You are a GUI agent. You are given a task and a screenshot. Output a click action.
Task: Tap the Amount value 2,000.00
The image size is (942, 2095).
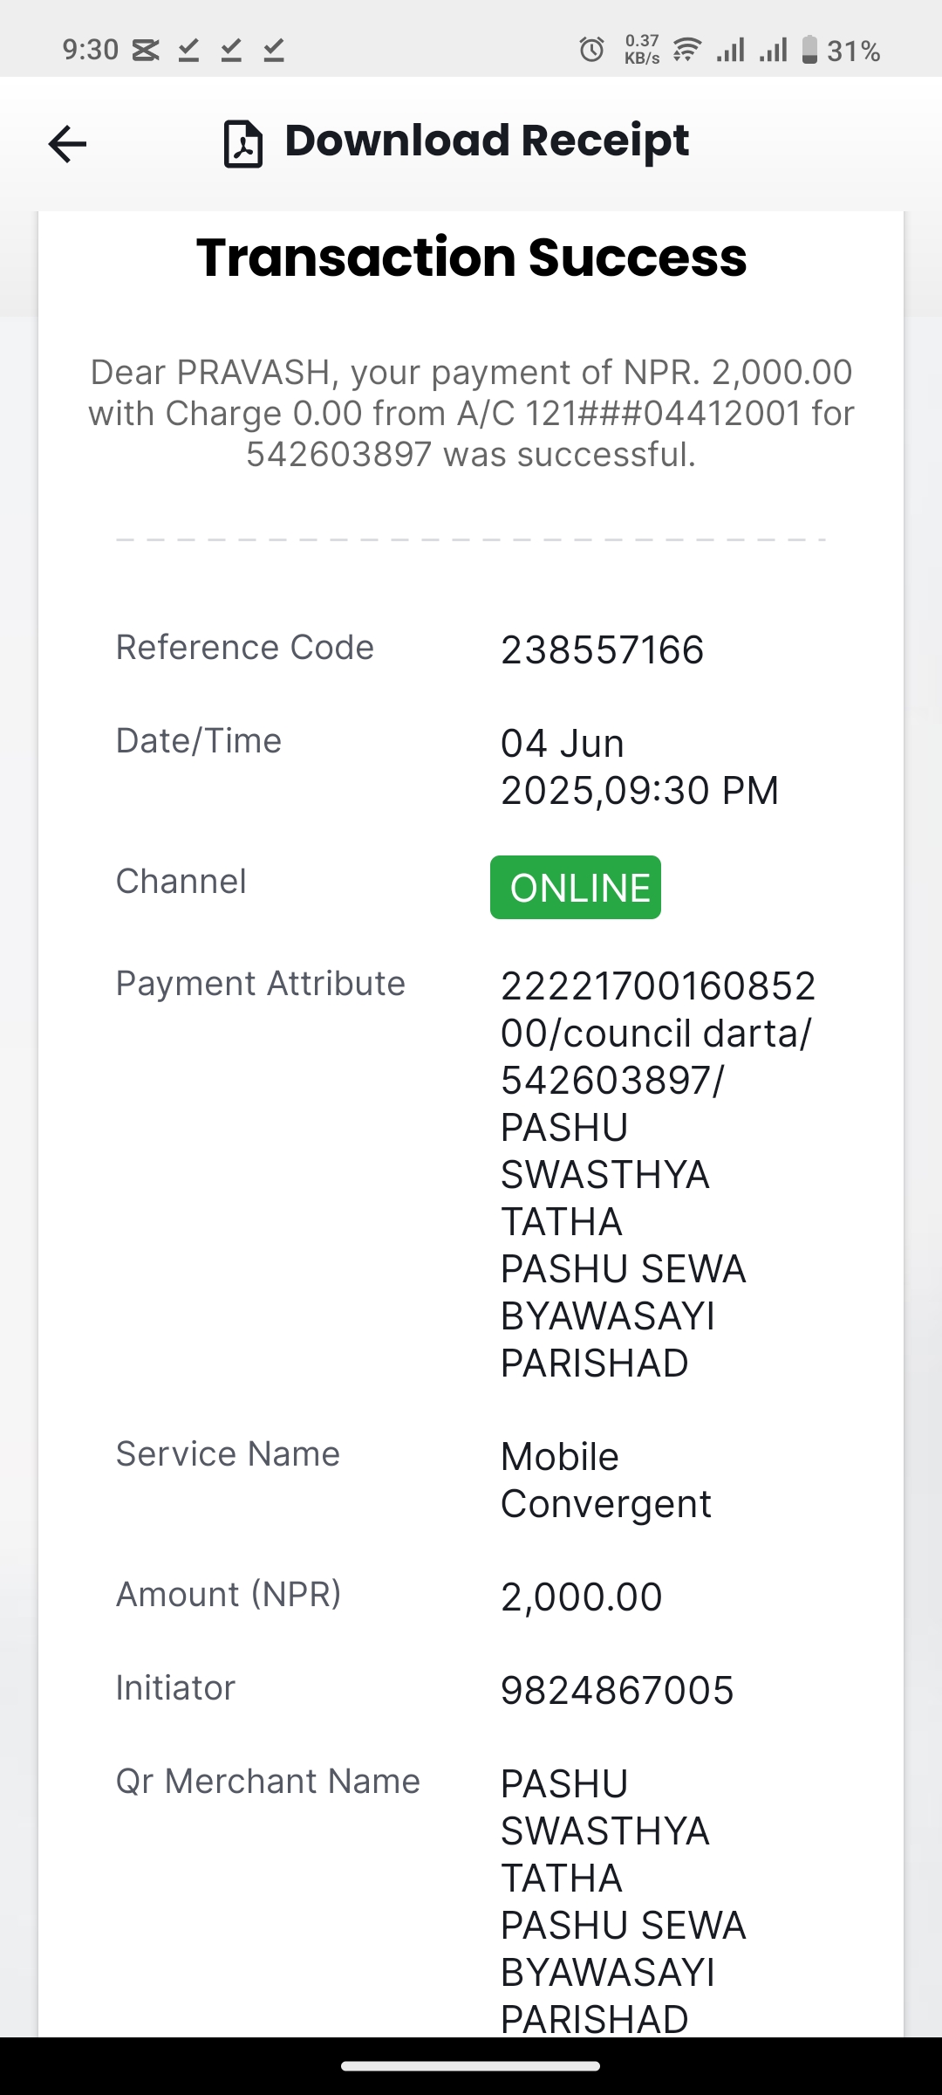click(582, 1597)
